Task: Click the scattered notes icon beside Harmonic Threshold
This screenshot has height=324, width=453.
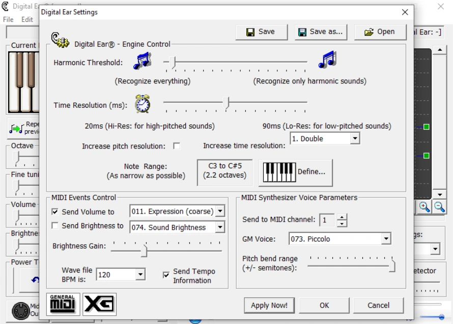Action: pyautogui.click(x=143, y=61)
